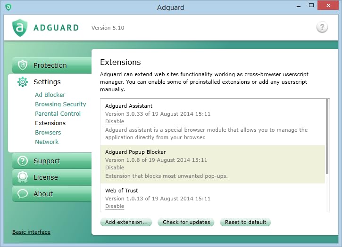
Task: Close the Adguard window
Action: coord(328,6)
